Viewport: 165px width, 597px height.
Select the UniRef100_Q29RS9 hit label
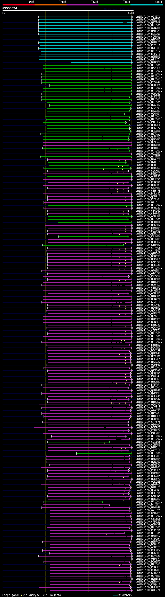[148, 285]
